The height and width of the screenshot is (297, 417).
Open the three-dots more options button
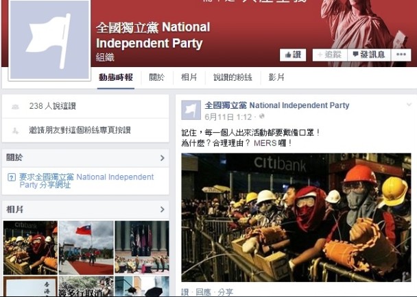click(401, 55)
